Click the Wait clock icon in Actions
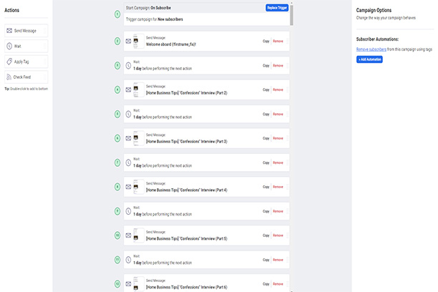Viewport: 438px width, 292px height. coord(9,46)
